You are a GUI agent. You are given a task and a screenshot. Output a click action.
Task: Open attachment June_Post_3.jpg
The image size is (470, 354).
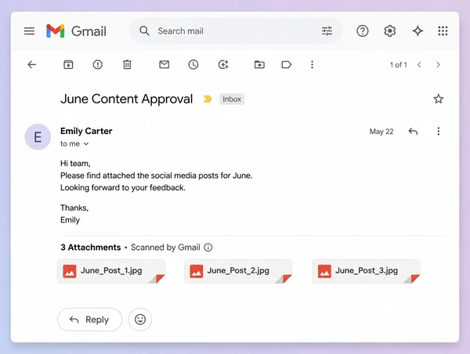click(x=366, y=271)
